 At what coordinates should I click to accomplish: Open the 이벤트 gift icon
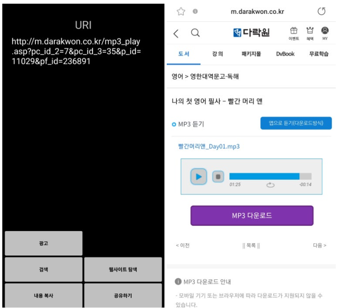(x=293, y=33)
